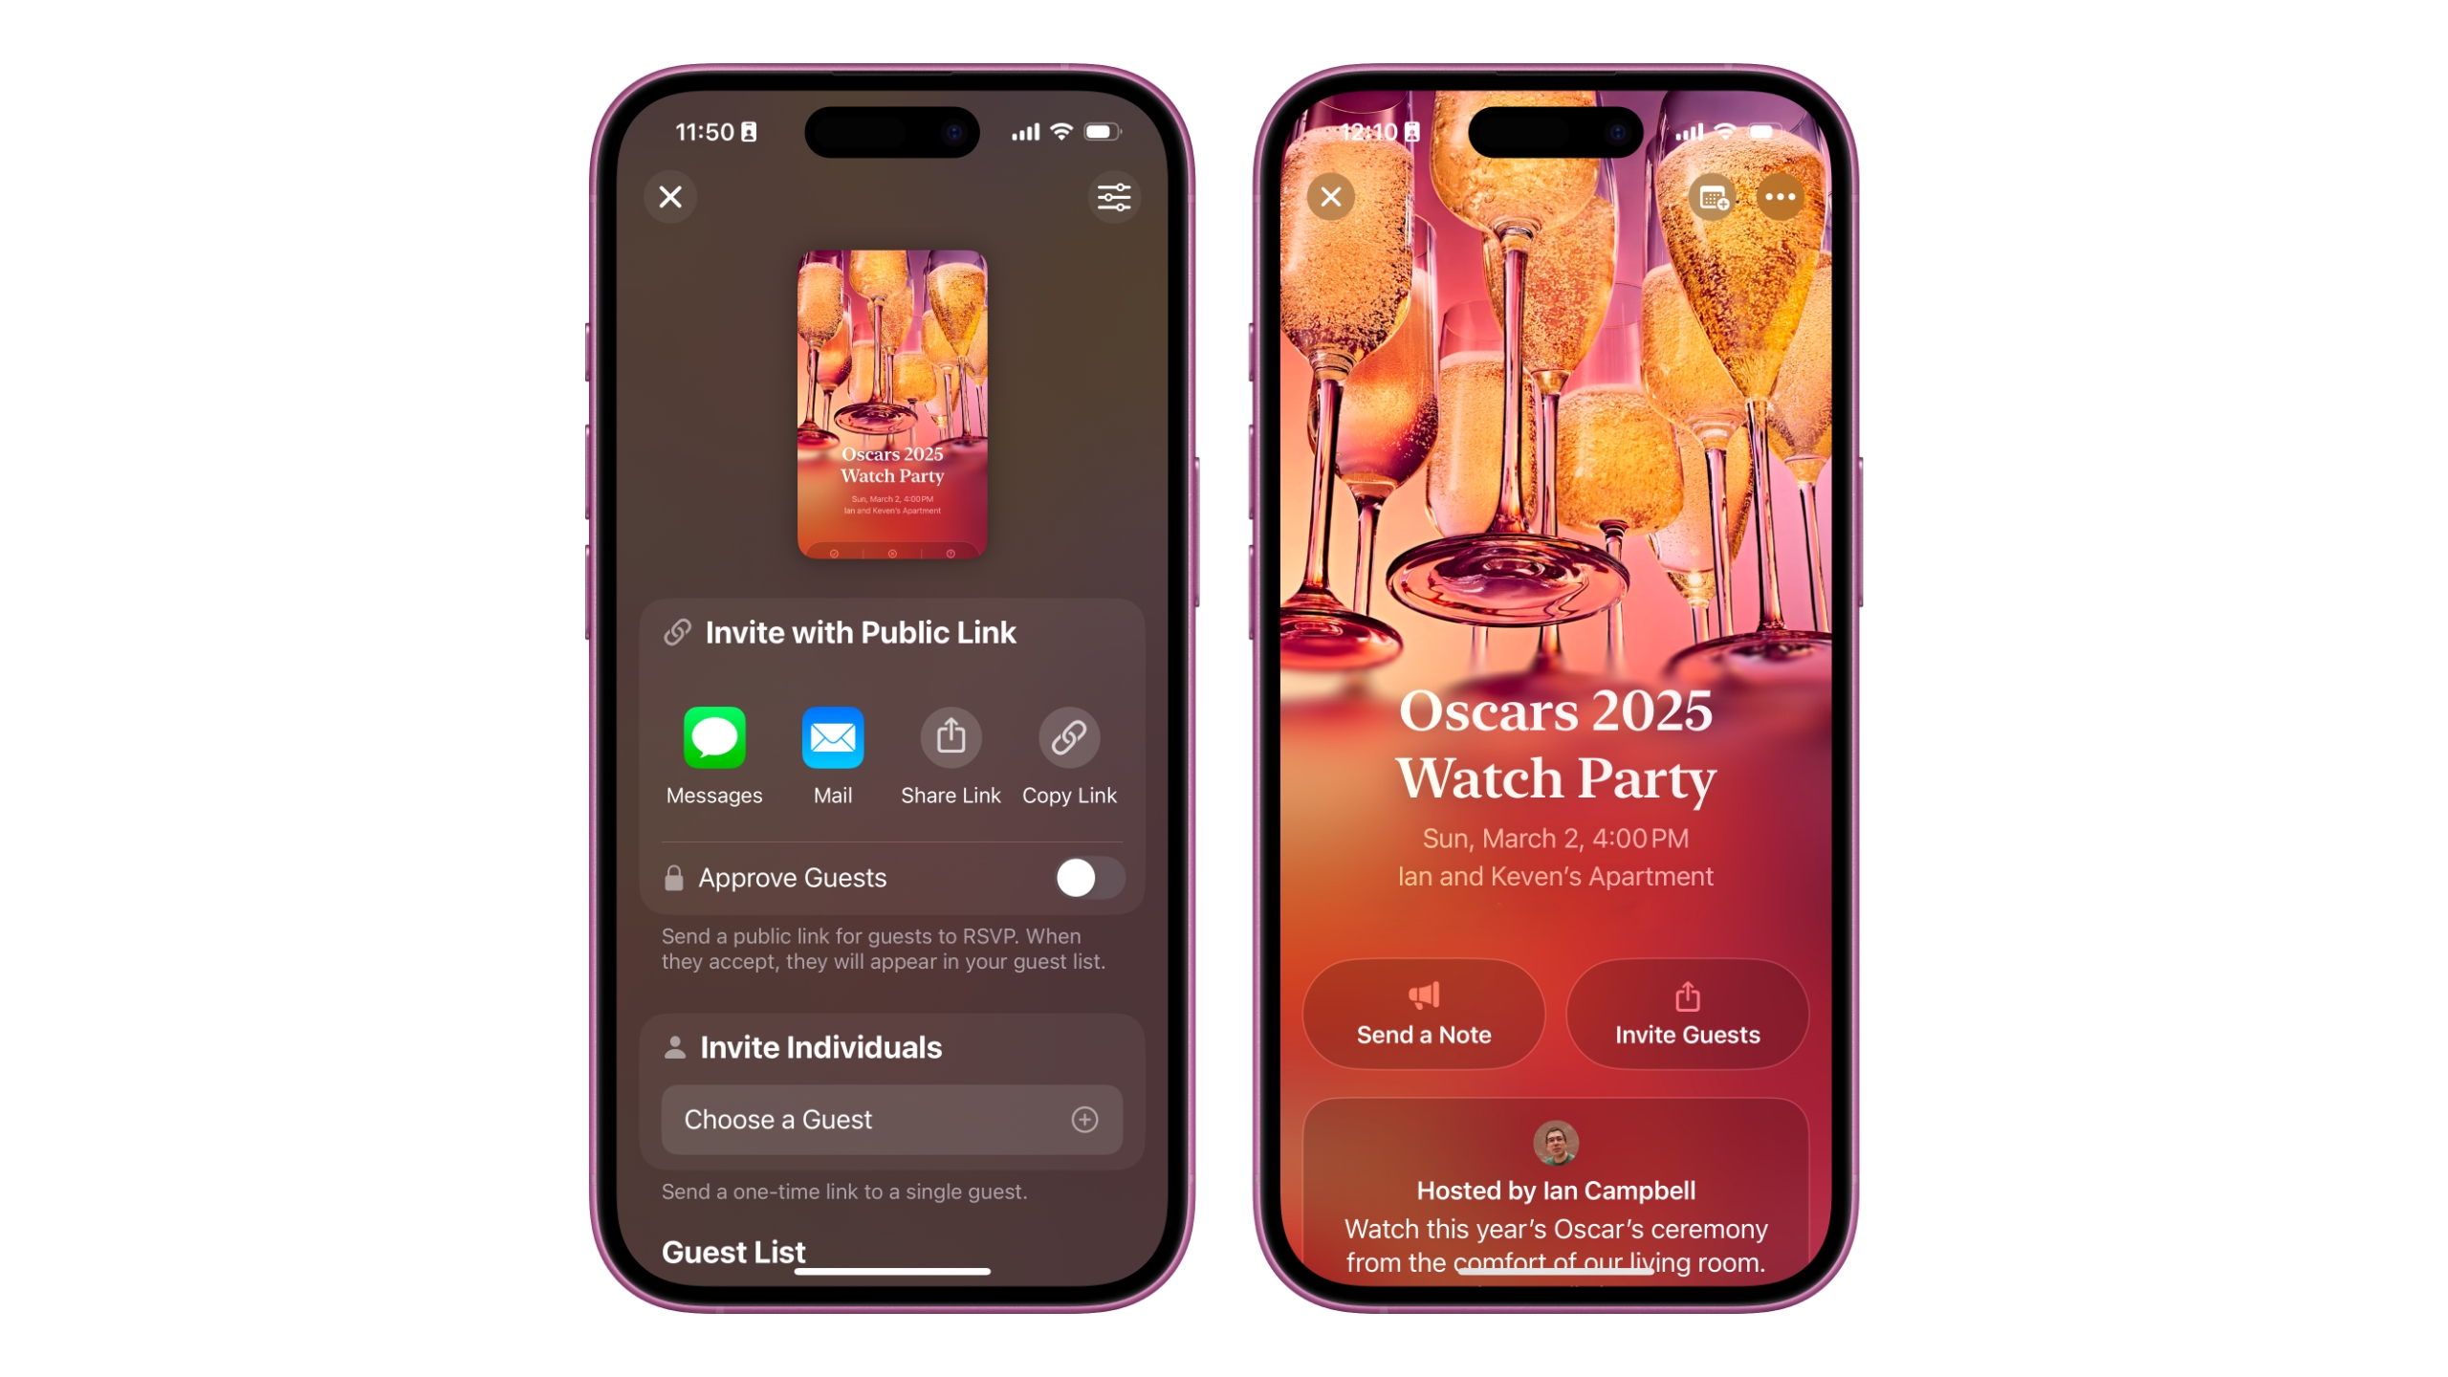
Task: Tap the close X button on left screen
Action: pyautogui.click(x=669, y=197)
